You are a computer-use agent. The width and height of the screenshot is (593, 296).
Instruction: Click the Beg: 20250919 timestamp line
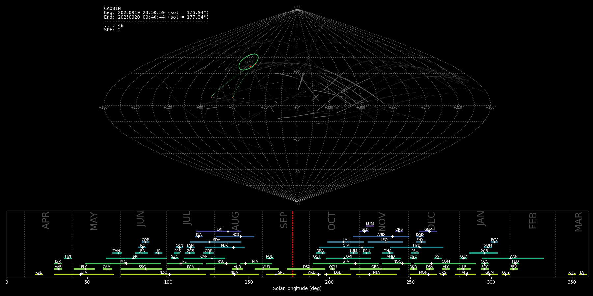point(156,13)
